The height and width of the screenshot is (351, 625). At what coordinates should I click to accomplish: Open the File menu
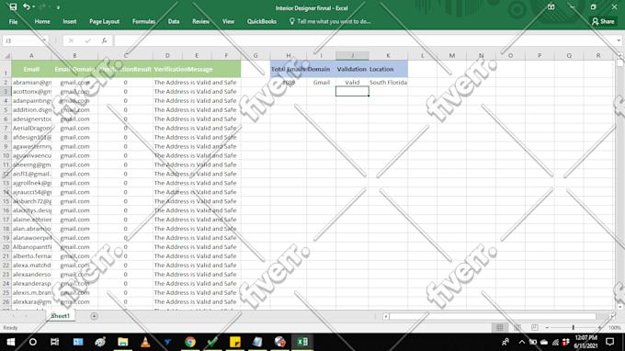click(13, 21)
